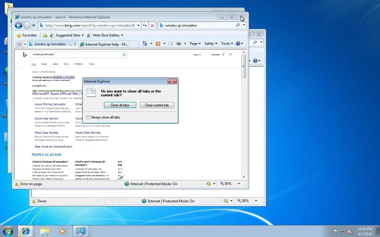Open the search provider dropdown arrow
Screen dimensions: 380x237
click(x=244, y=25)
